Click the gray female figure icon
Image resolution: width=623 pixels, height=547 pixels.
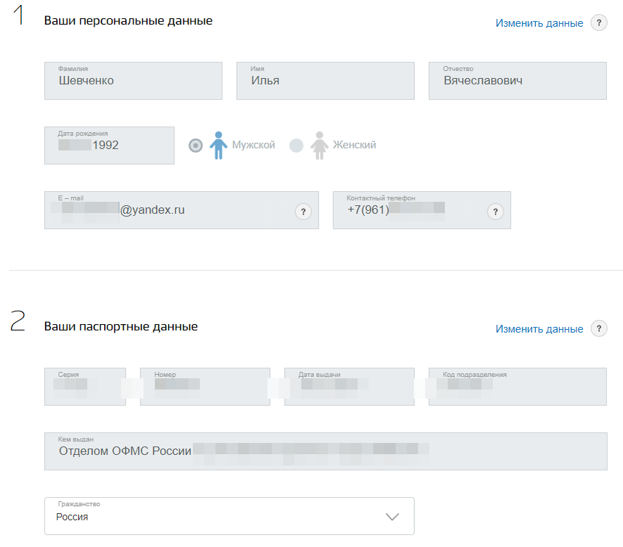point(319,146)
